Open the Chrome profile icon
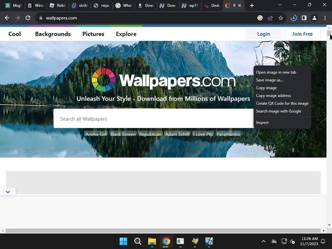This screenshot has width=332, height=249. [314, 18]
